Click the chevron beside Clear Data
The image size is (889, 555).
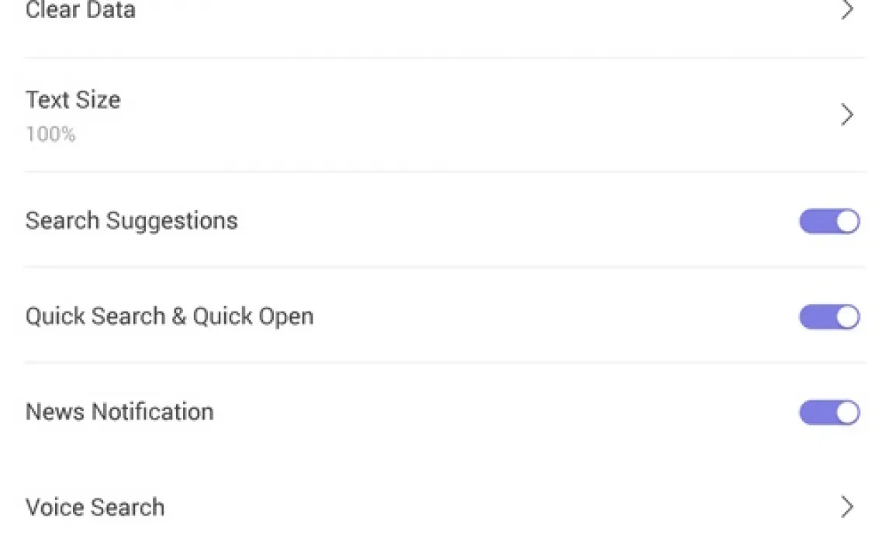[847, 10]
